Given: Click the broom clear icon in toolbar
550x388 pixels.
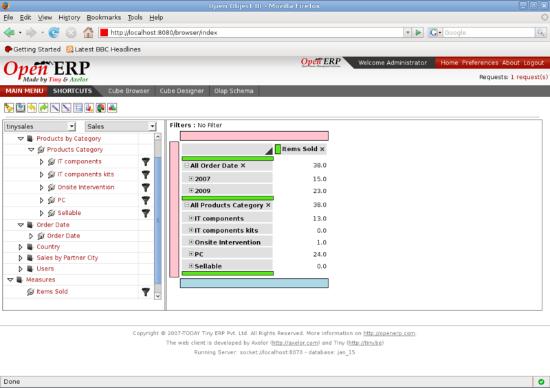Looking at the screenshot, I should click(x=9, y=108).
